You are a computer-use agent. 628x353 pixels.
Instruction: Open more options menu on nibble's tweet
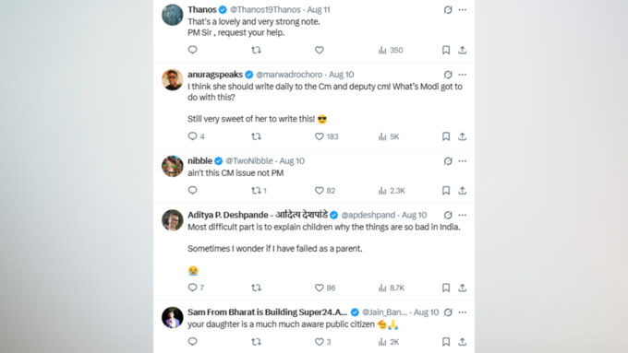tap(462, 161)
